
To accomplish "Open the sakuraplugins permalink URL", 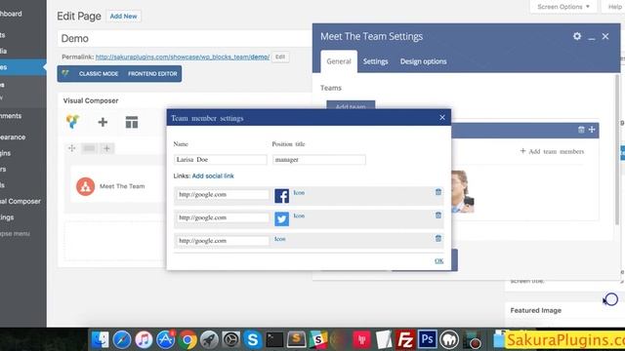I will point(183,57).
